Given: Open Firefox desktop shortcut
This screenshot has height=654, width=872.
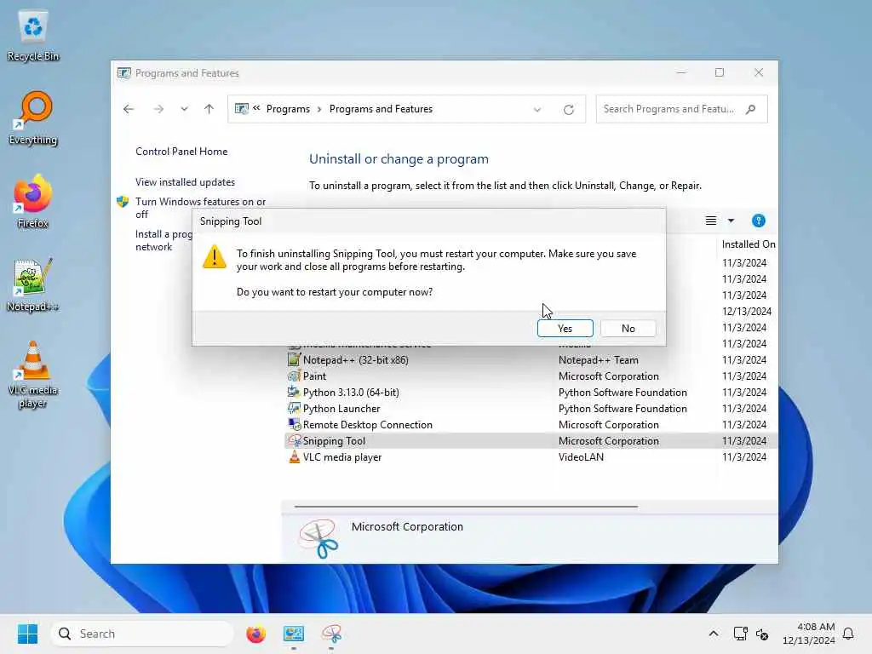Looking at the screenshot, I should [x=33, y=202].
